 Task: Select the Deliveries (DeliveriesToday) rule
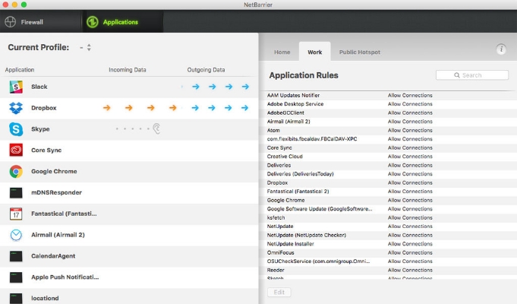(x=301, y=174)
